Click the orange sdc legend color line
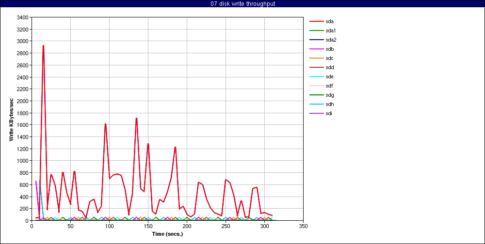This screenshot has width=485, height=244. [316, 59]
